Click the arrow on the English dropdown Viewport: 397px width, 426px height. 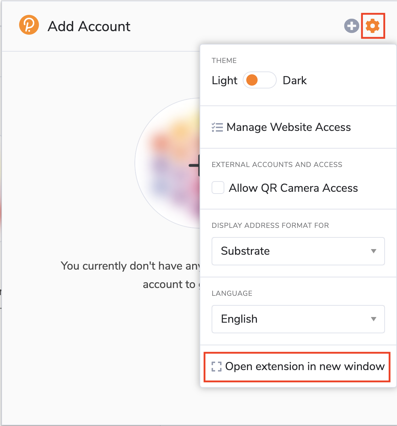(373, 319)
